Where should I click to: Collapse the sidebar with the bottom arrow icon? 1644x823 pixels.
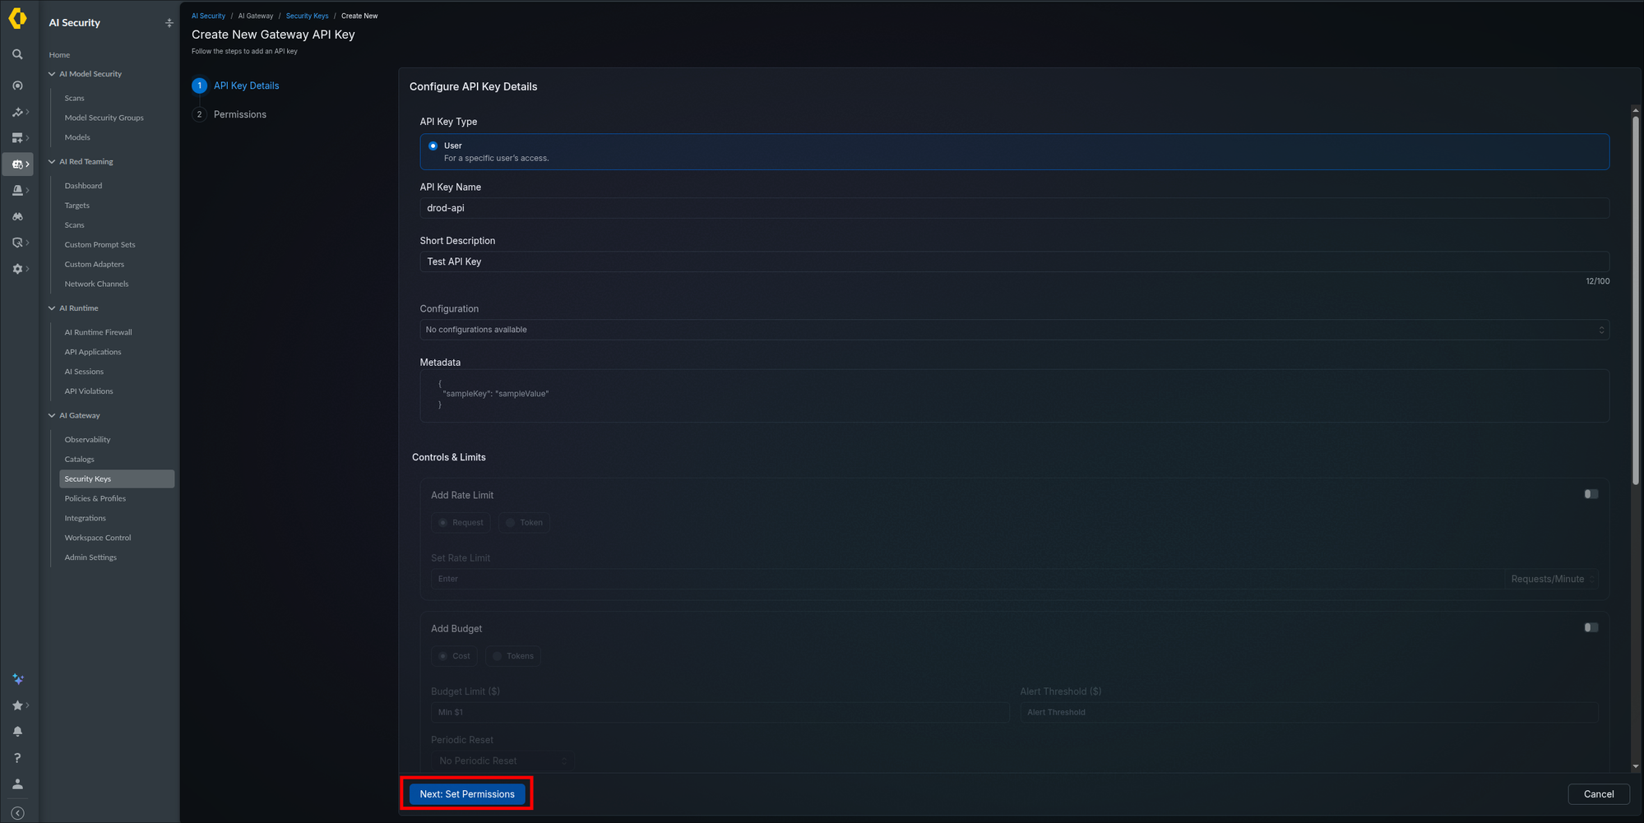click(17, 813)
